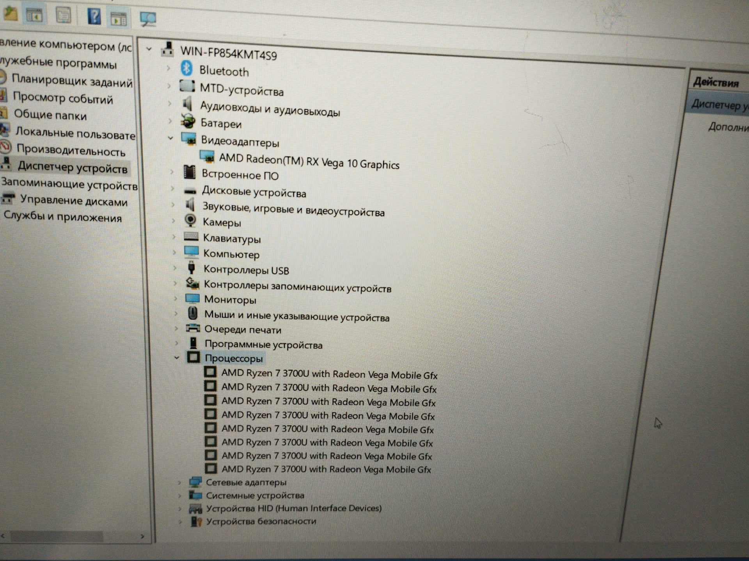This screenshot has height=561, width=749.
Task: Expand the Bluetooth category arrow
Action: coord(169,68)
